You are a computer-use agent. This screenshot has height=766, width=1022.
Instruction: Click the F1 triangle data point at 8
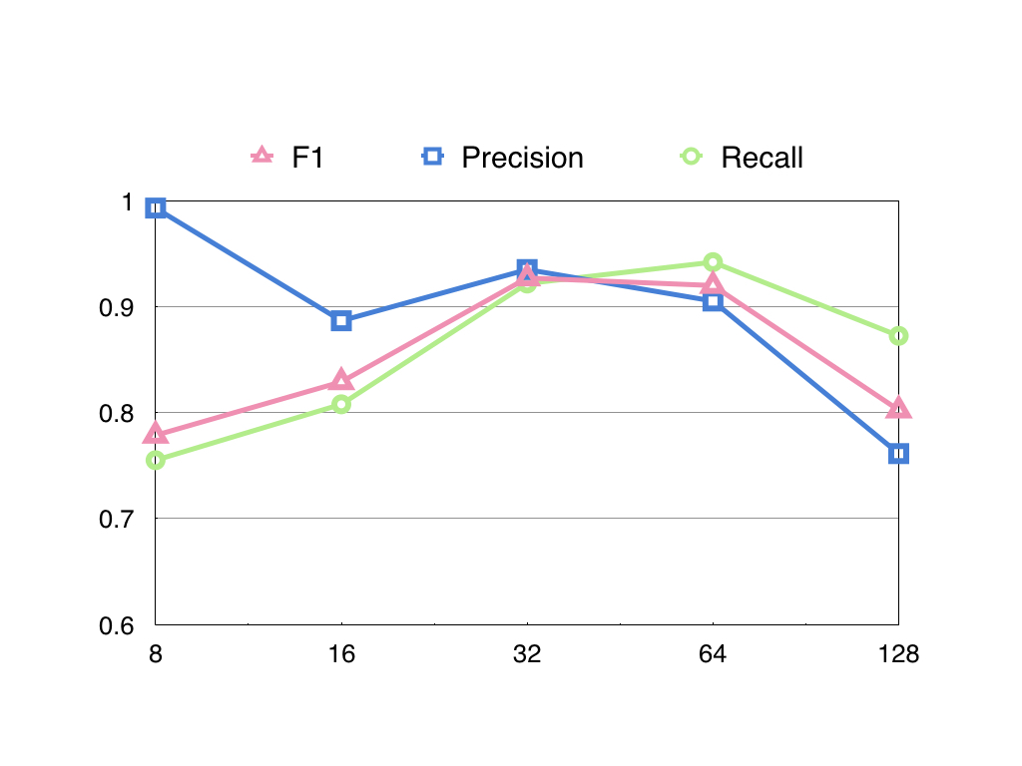click(155, 434)
